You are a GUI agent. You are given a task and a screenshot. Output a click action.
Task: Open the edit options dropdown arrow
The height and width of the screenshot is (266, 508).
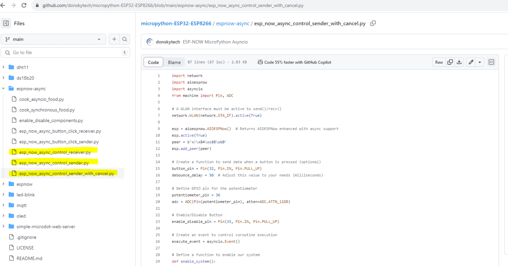pos(479,62)
